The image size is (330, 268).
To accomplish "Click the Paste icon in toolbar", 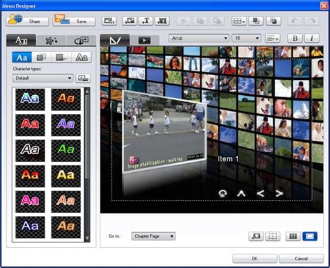I will tap(217, 21).
